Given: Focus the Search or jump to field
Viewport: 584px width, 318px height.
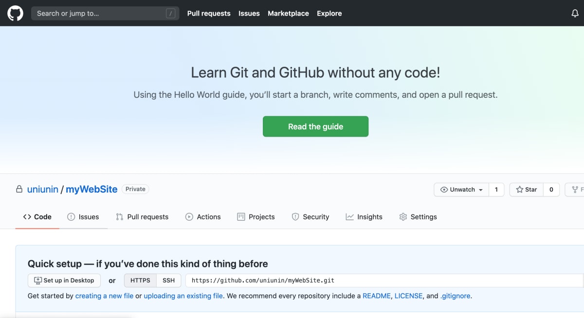Looking at the screenshot, I should click(105, 14).
